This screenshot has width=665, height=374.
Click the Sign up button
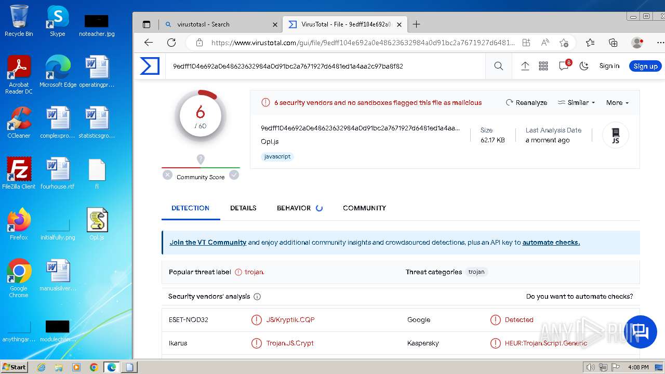tap(645, 66)
